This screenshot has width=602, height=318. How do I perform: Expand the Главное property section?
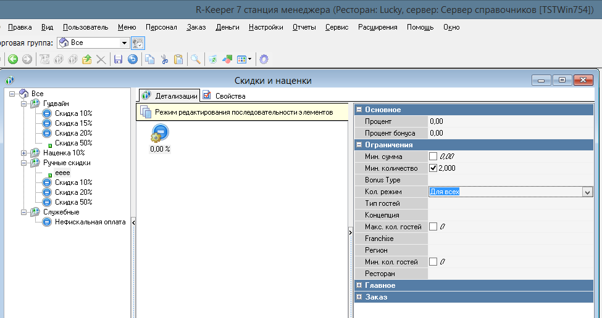[x=359, y=285]
